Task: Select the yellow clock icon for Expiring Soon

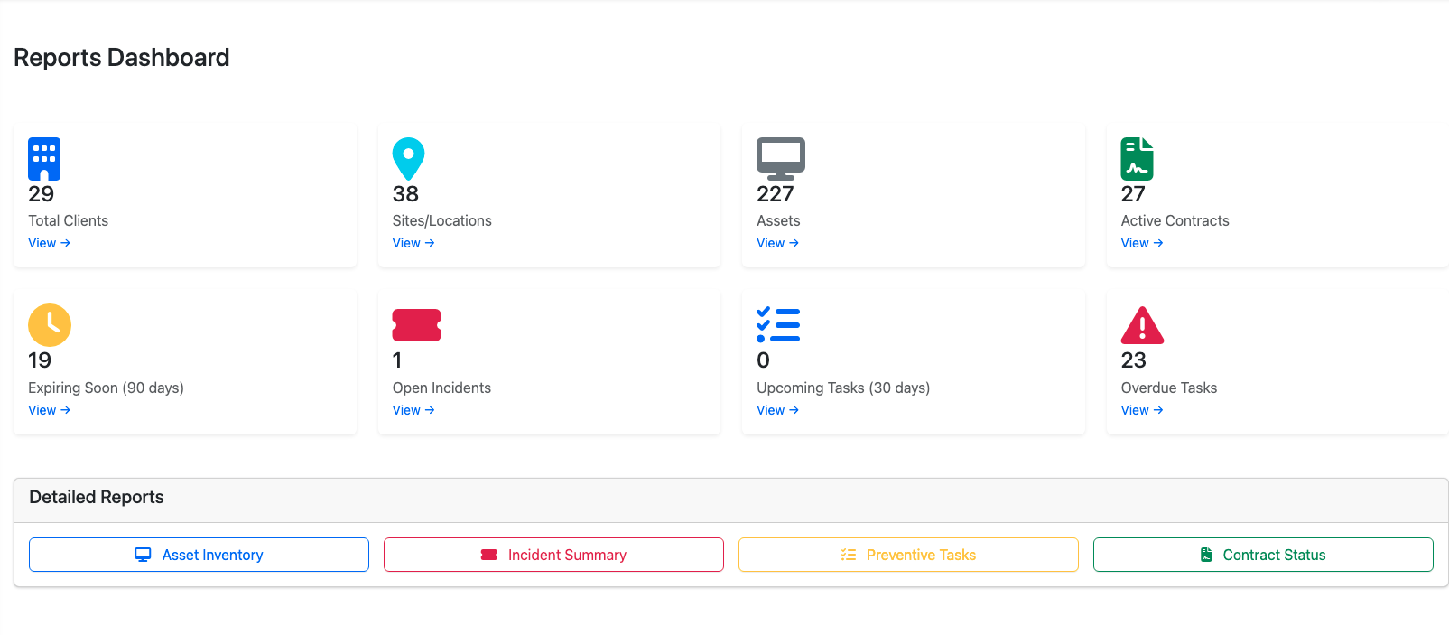Action: click(50, 325)
